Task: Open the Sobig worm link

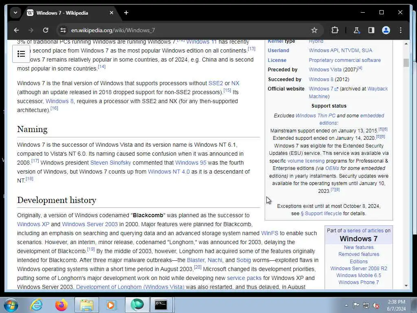Action: click(x=244, y=260)
